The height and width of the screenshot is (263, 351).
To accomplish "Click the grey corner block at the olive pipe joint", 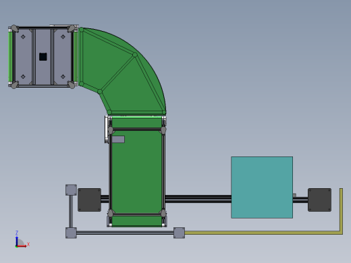I will coord(179,233).
